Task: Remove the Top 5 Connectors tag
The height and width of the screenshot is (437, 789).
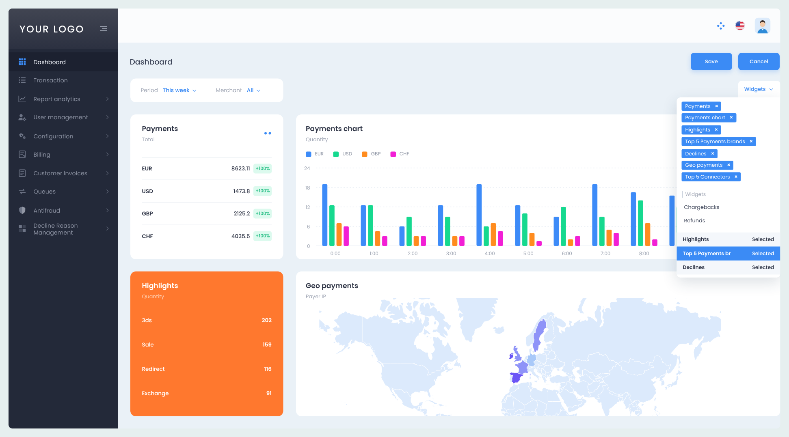Action: 736,177
